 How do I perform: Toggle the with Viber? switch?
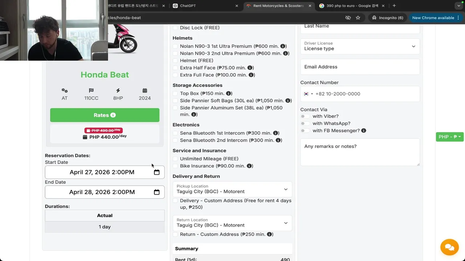[x=305, y=116]
